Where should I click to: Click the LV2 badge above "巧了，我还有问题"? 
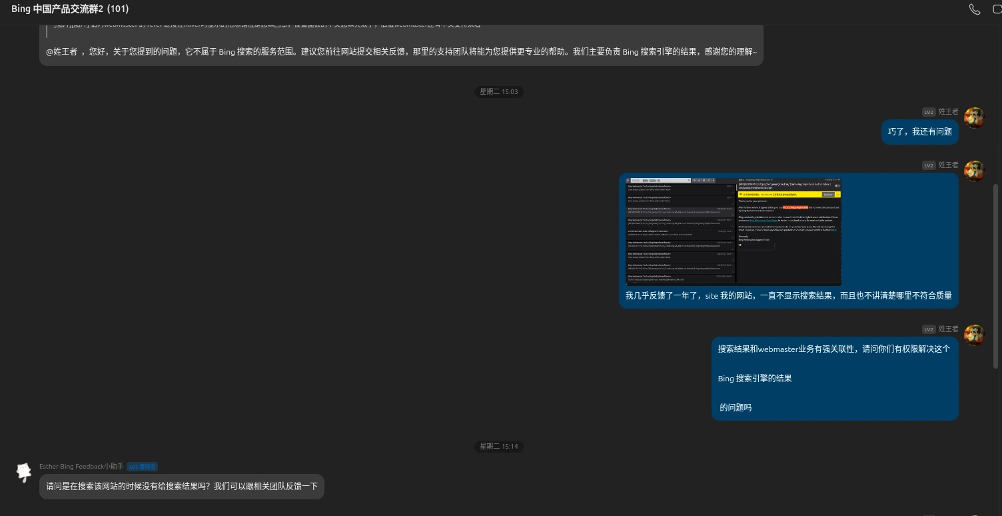(x=929, y=112)
